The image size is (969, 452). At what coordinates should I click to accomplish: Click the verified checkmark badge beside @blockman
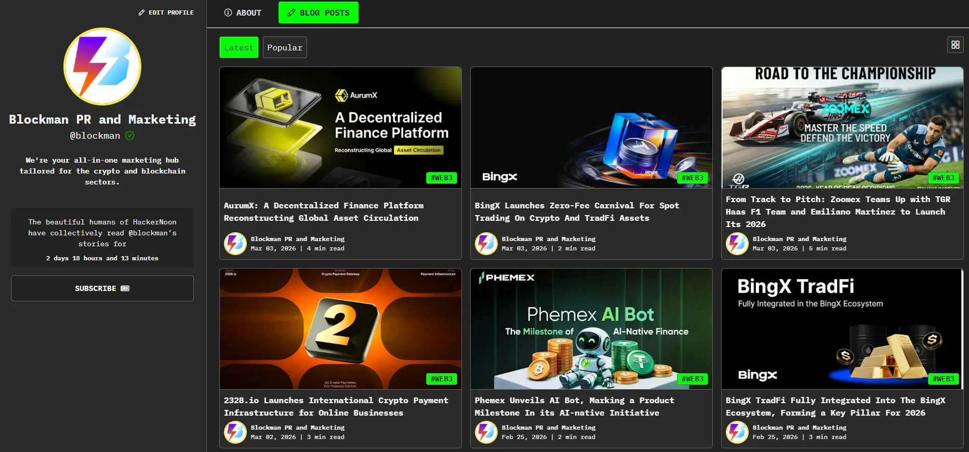pos(130,136)
